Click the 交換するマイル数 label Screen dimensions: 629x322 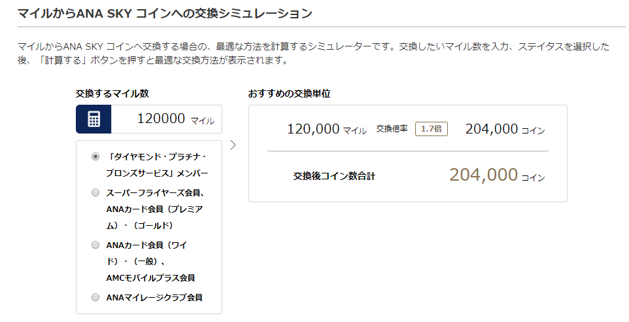tap(116, 94)
